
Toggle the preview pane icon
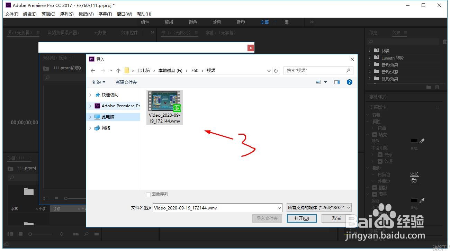click(x=337, y=82)
